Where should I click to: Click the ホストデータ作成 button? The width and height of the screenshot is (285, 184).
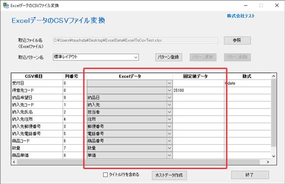click(x=169, y=175)
